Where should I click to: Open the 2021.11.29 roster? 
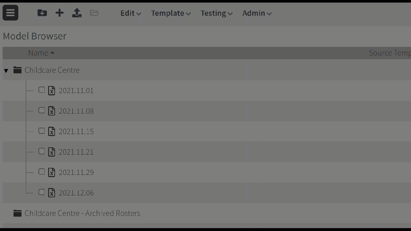(76, 172)
